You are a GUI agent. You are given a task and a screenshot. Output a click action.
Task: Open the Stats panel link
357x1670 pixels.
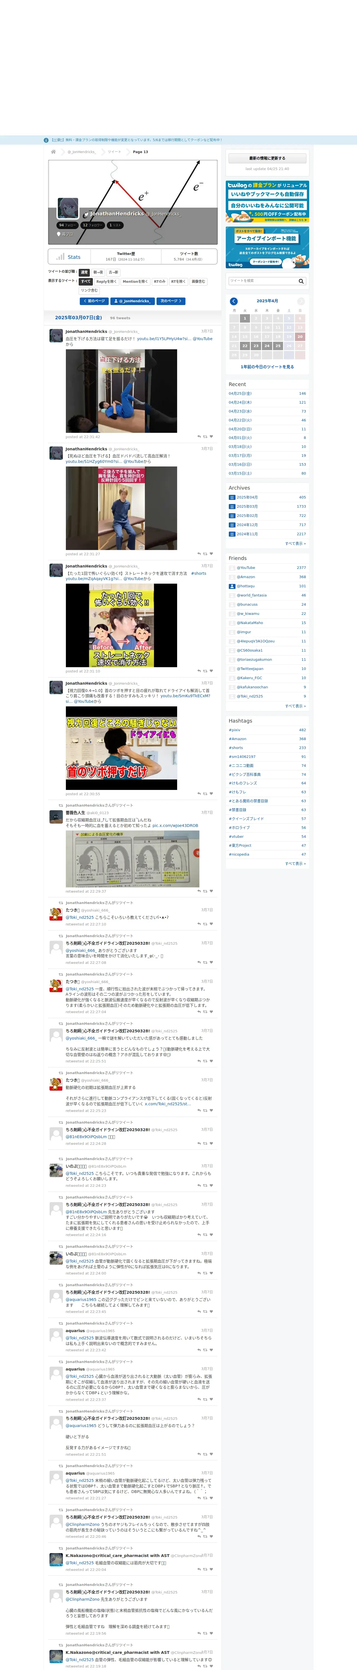tap(69, 257)
